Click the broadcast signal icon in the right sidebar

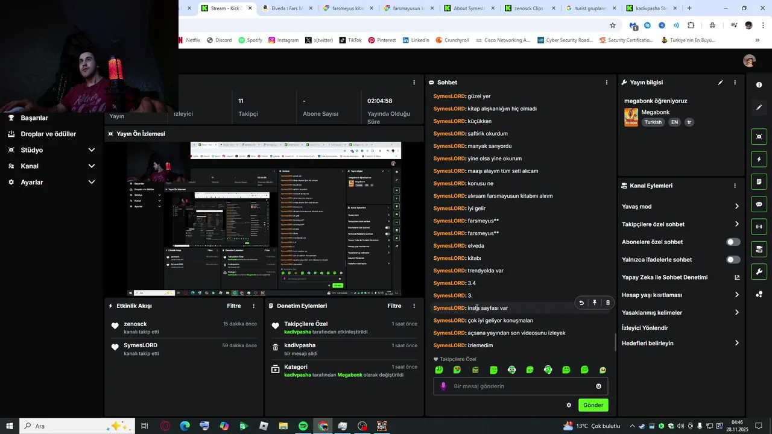[x=759, y=227]
